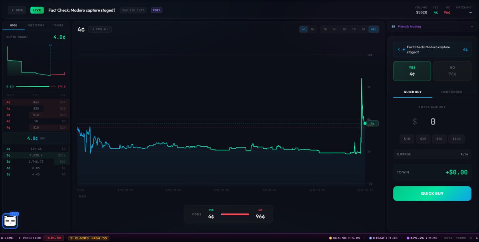Screen dimensions: 479x242
Task: Click the Solana $78.26 ticker
Action: click(422, 238)
